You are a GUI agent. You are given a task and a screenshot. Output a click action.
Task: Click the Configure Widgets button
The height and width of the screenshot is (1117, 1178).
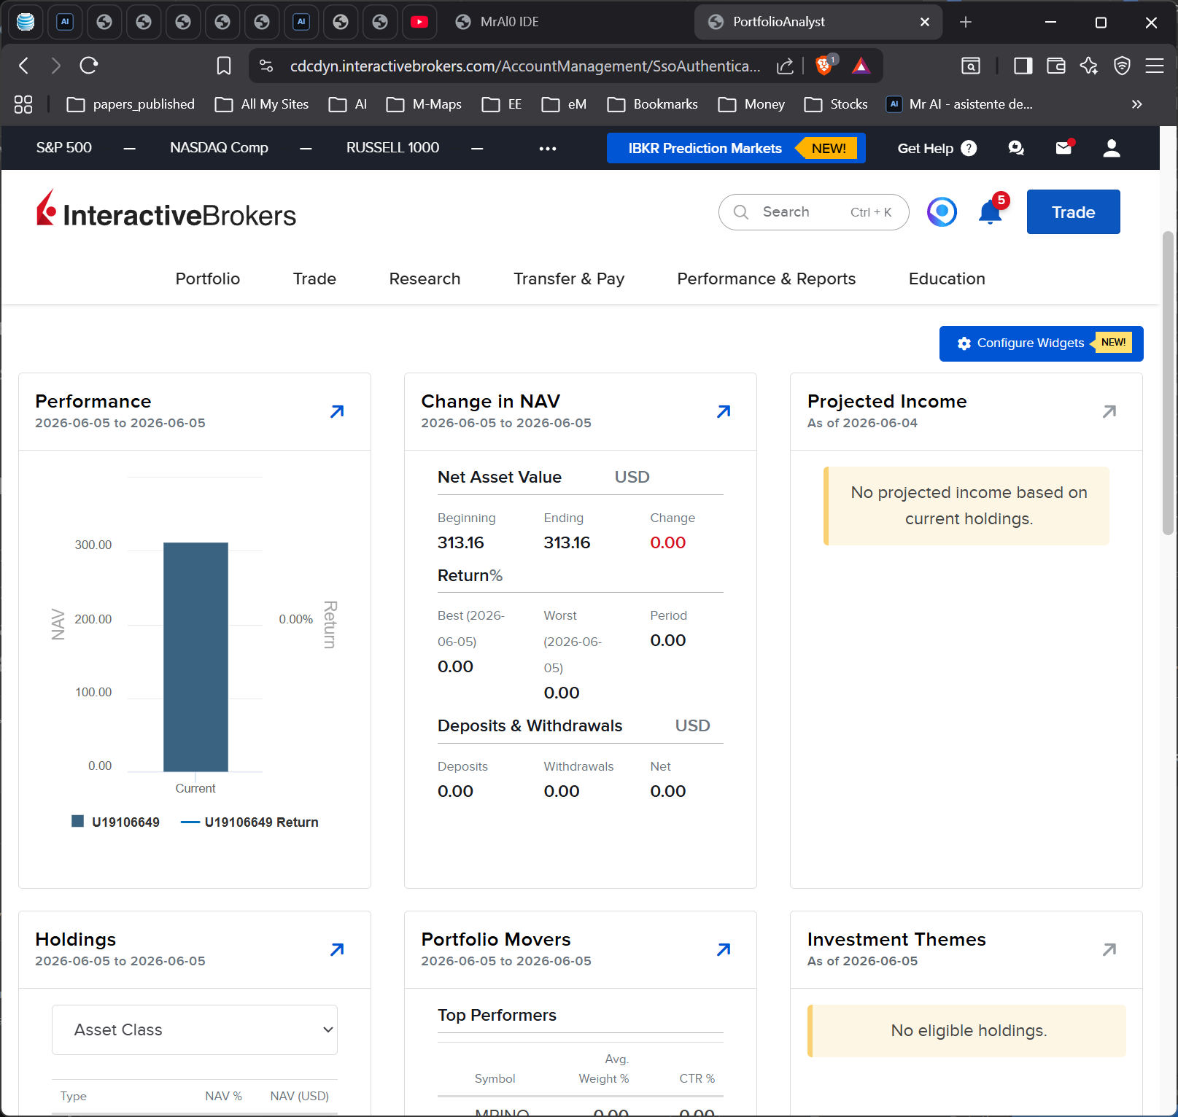[1041, 343]
